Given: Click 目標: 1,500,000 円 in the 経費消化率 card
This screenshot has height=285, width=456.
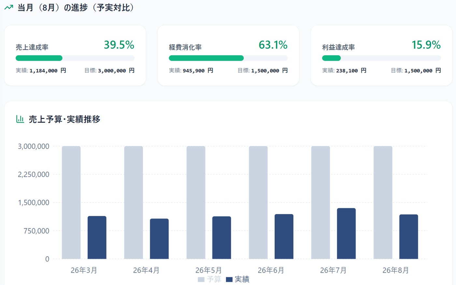Looking at the screenshot, I should pyautogui.click(x=263, y=70).
